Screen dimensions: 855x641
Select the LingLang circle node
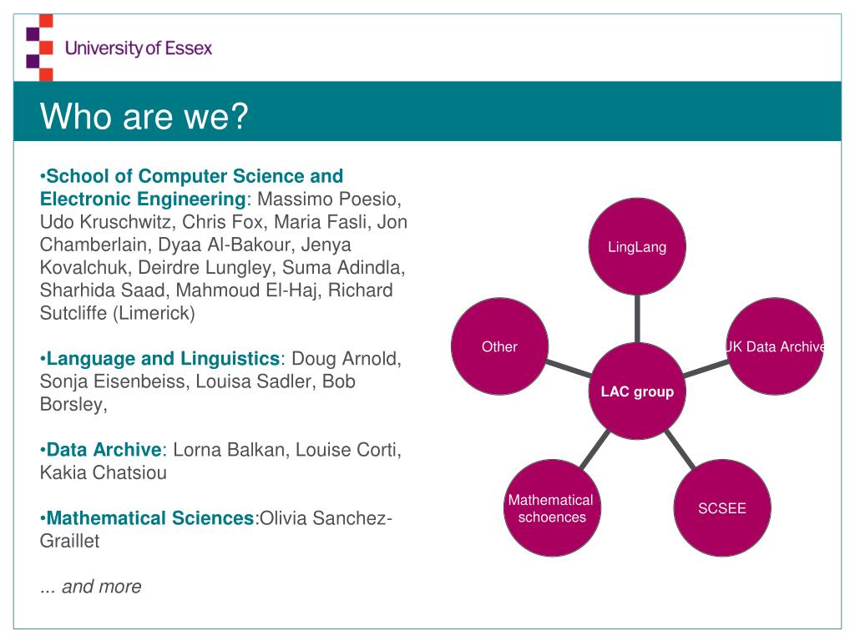pos(637,246)
